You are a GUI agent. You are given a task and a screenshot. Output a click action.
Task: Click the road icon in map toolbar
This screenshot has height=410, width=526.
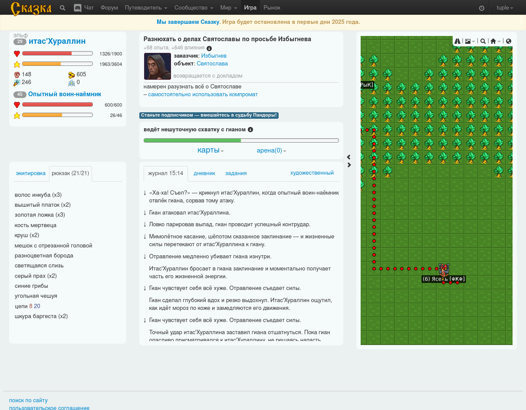point(457,41)
